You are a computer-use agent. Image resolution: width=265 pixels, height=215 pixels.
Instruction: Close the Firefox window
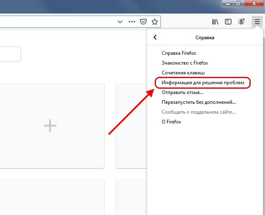point(254,4)
